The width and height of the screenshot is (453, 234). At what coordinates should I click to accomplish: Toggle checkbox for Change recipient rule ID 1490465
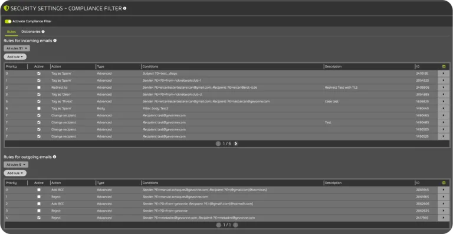click(x=39, y=115)
